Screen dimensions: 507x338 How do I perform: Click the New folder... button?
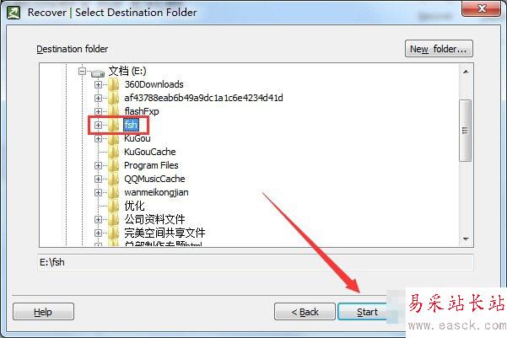coord(439,49)
